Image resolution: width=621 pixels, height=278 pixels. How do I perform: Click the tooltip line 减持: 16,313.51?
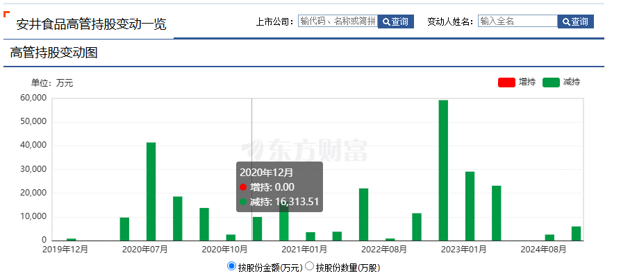pyautogui.click(x=279, y=202)
